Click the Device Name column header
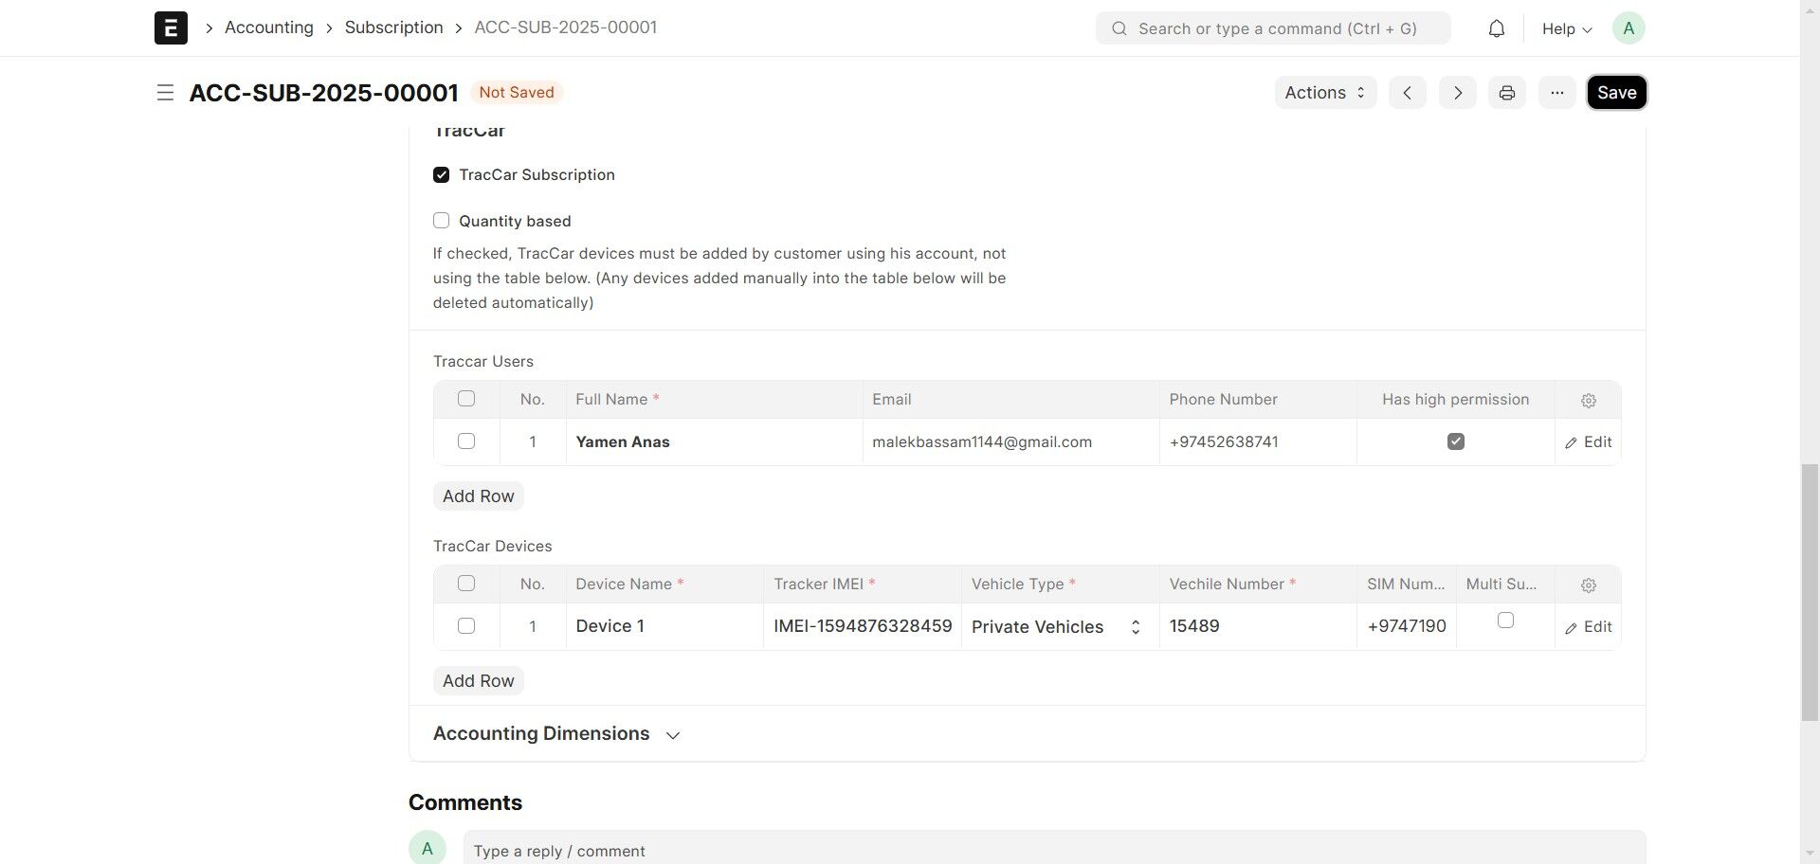The image size is (1820, 864). (x=664, y=585)
